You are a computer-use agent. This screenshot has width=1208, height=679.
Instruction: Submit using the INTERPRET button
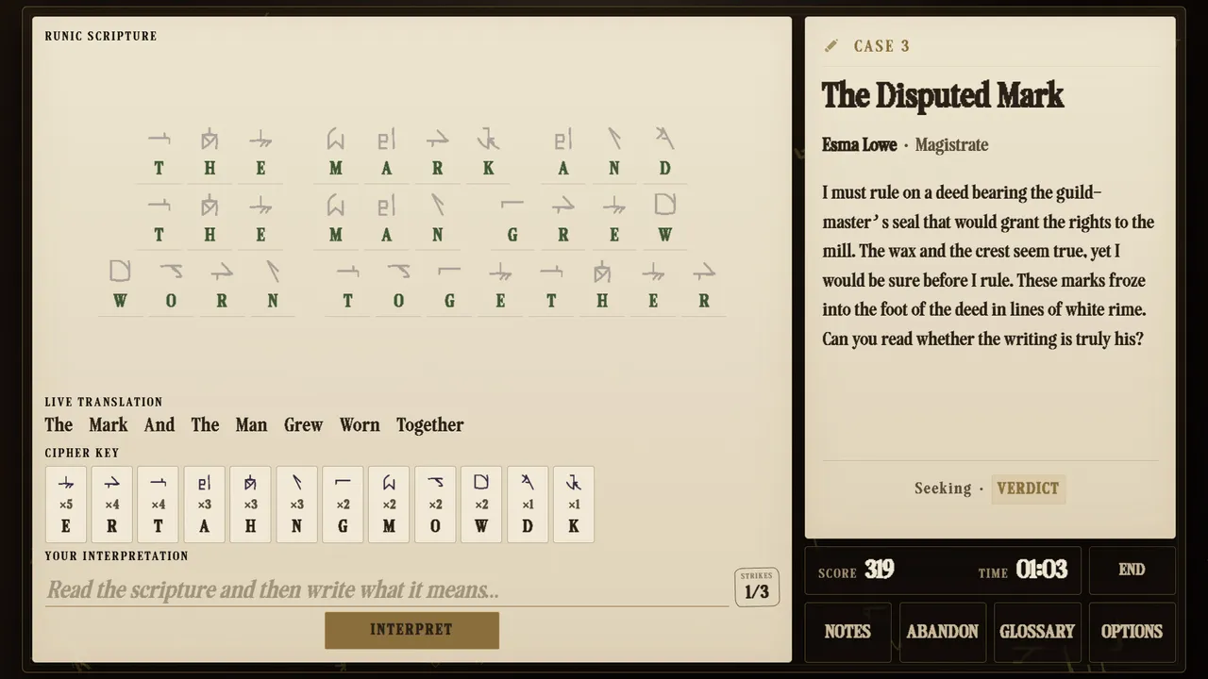point(411,630)
